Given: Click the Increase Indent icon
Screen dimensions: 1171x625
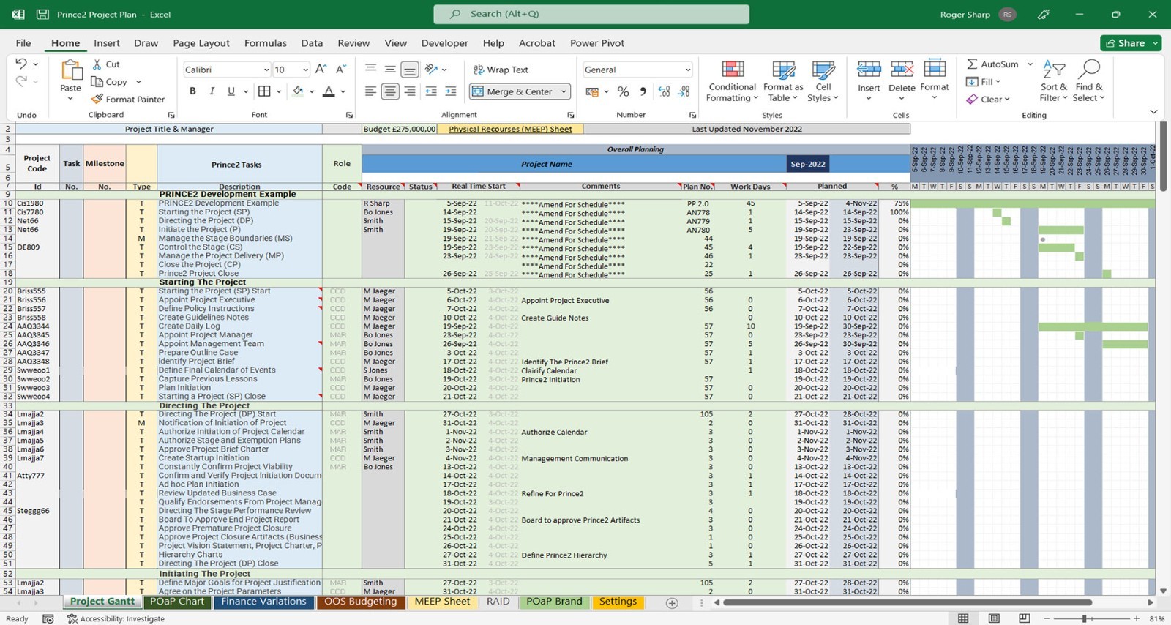Looking at the screenshot, I should point(451,91).
